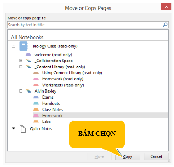Image resolution: width=174 pixels, height=167 pixels.
Task: Click the Using Content Library section icon
Action: point(36,73)
